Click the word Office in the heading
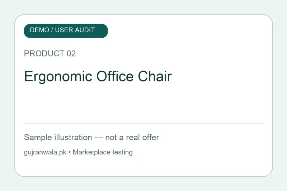The width and height of the screenshot is (287, 191). pyautogui.click(x=115, y=76)
